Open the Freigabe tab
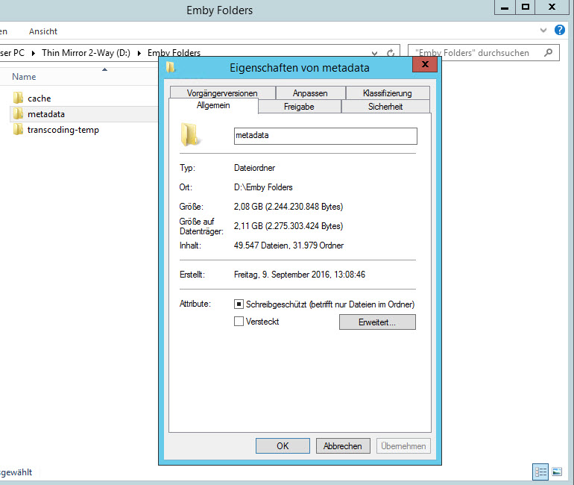This screenshot has height=485, width=574. pos(299,107)
